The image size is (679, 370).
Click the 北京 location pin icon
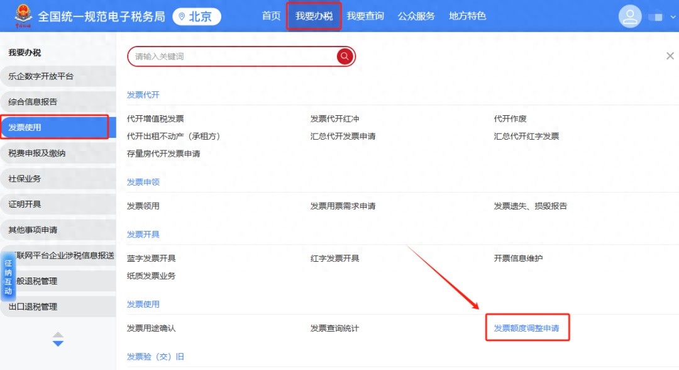181,16
